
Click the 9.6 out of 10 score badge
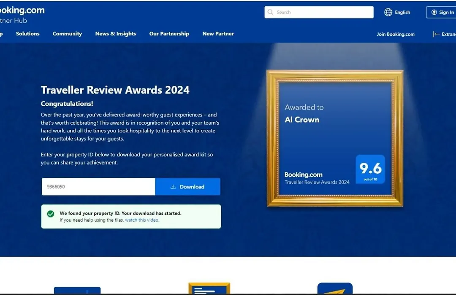tap(370, 169)
